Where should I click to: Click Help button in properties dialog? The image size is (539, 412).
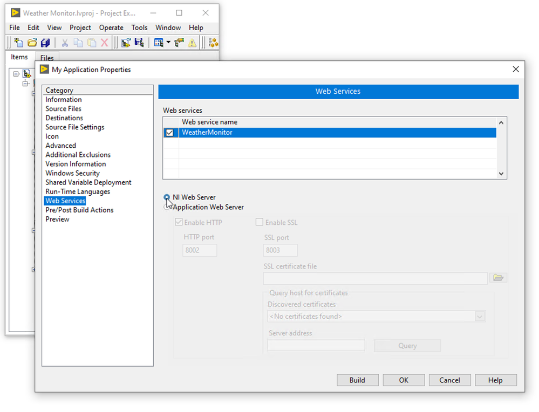496,380
